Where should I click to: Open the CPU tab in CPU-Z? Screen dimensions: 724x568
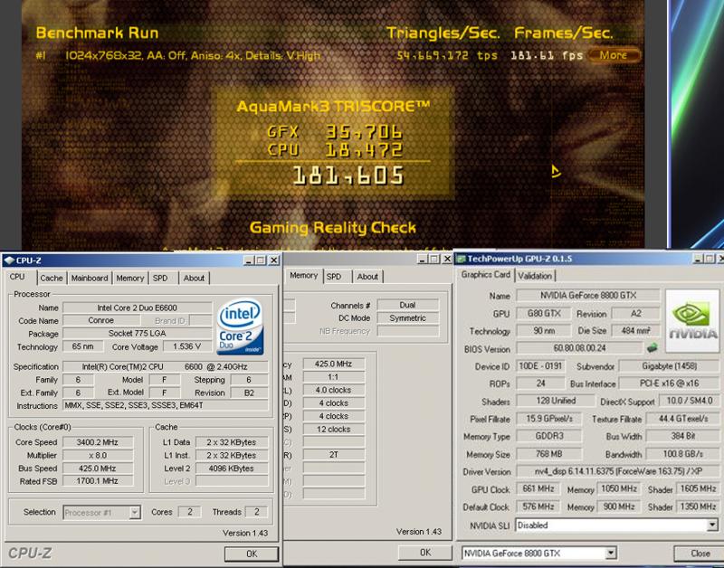click(x=17, y=277)
